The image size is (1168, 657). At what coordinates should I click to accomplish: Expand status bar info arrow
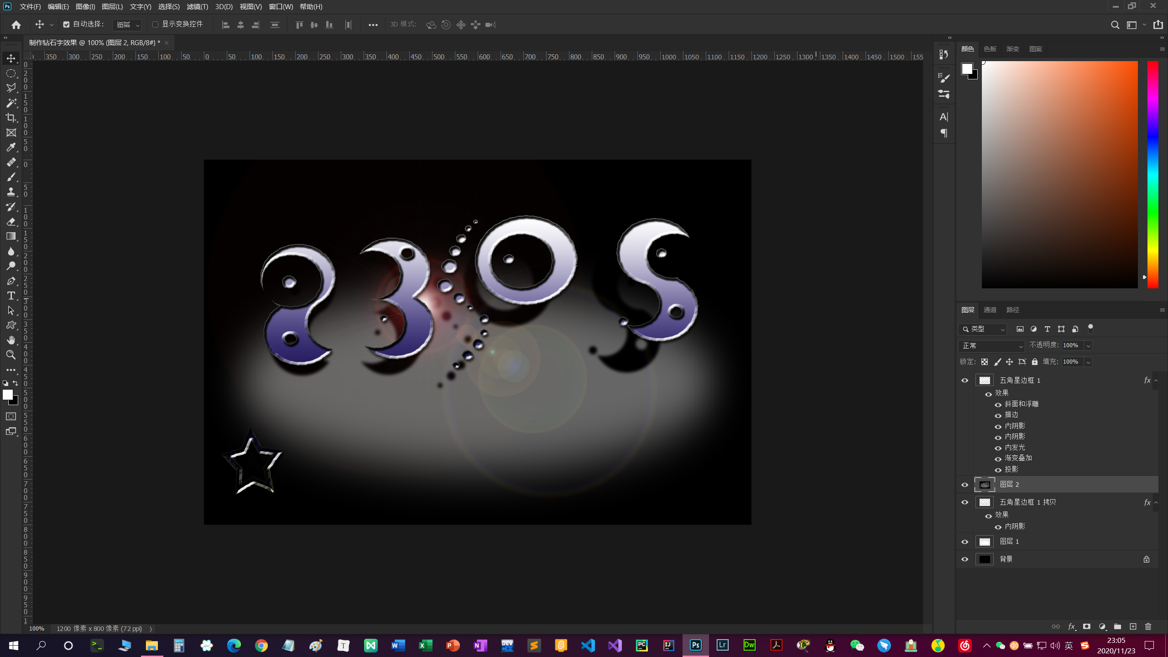pyautogui.click(x=151, y=629)
